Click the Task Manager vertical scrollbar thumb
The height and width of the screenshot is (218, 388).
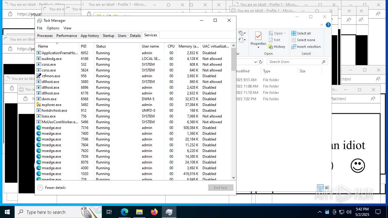pyautogui.click(x=233, y=59)
